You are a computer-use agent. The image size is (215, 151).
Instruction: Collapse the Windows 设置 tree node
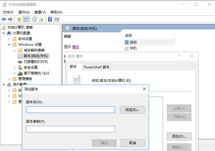(9, 45)
